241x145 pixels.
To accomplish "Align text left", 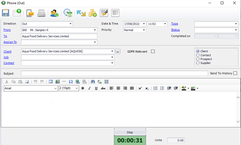I will click(x=112, y=88).
